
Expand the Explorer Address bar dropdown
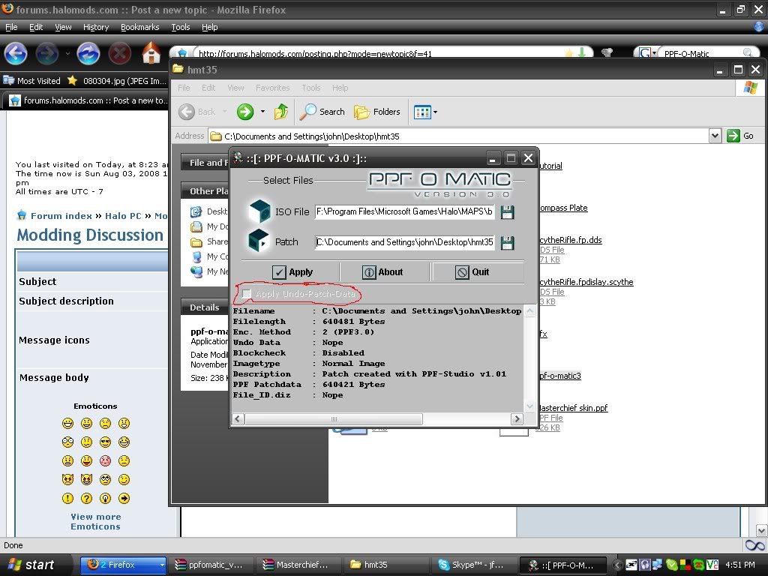[x=715, y=136]
